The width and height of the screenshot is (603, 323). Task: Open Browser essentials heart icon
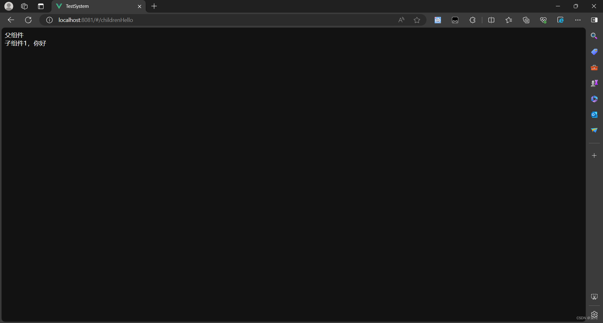point(543,20)
